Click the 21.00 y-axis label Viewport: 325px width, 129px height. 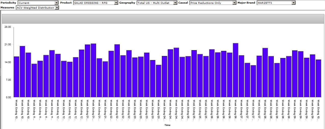click(8, 45)
